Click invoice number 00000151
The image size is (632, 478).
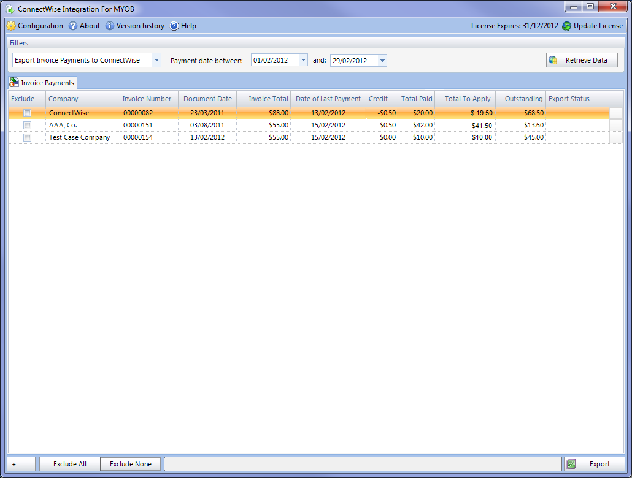coord(148,125)
